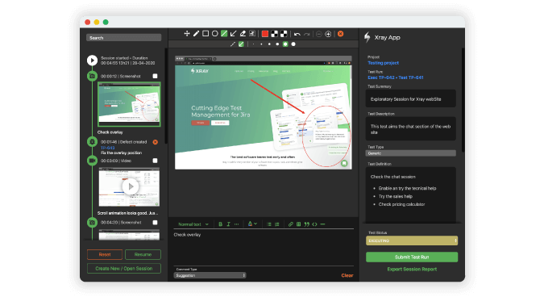Select the rectangle shape tool
Viewport: 544px width, 297px height.
[x=206, y=34]
